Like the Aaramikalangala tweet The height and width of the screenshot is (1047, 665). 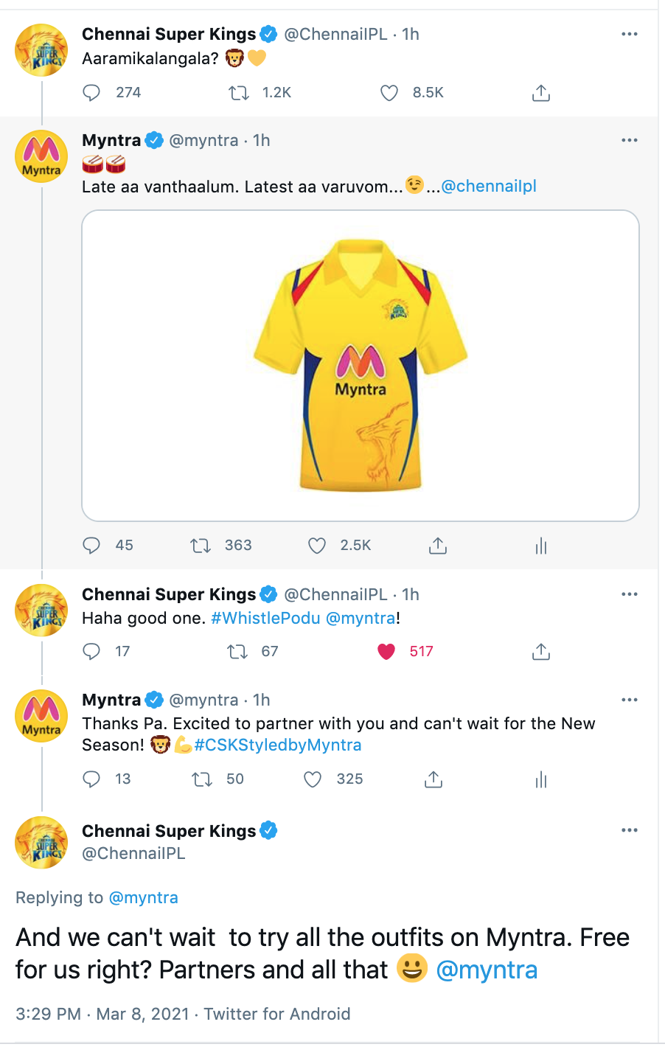(389, 93)
